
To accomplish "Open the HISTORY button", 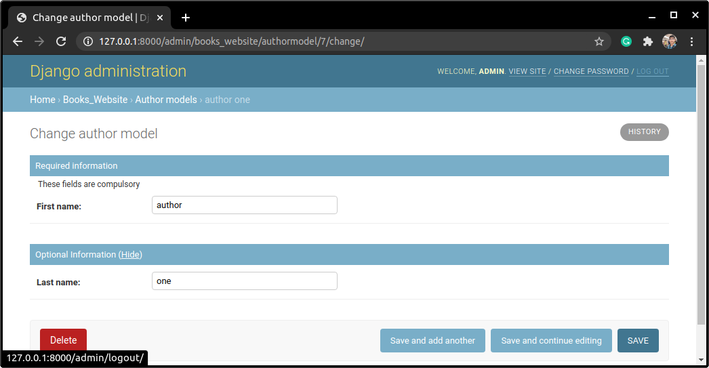I will click(645, 132).
